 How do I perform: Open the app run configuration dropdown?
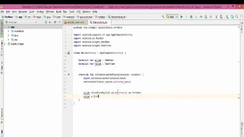[172, 17]
